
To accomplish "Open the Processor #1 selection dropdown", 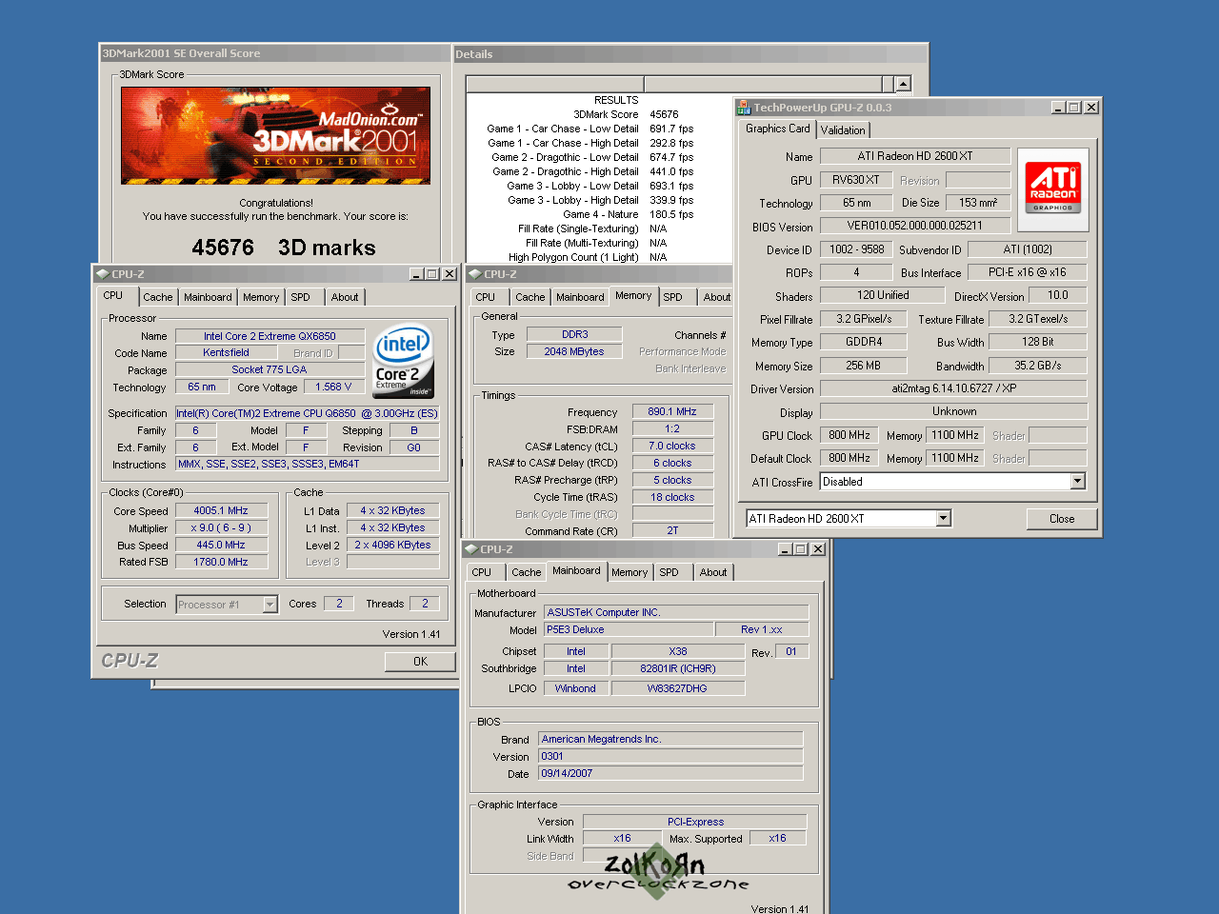I will point(270,605).
